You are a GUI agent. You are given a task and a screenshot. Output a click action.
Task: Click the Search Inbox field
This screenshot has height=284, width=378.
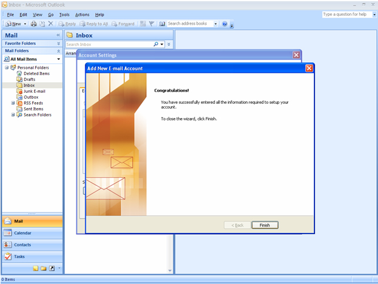point(109,44)
